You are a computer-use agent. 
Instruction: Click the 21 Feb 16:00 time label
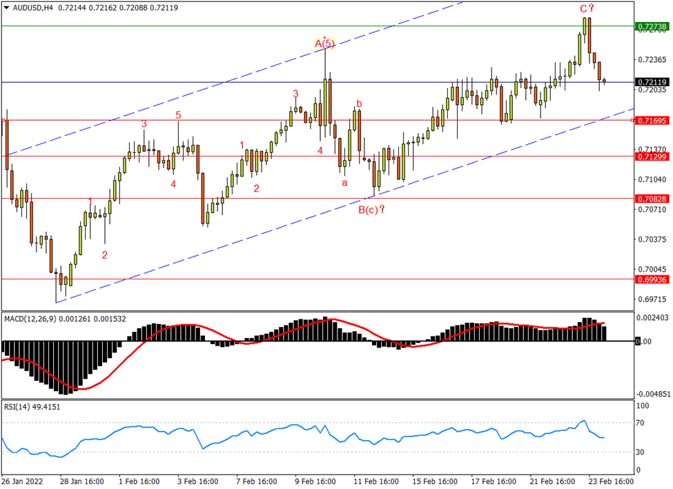click(x=552, y=481)
